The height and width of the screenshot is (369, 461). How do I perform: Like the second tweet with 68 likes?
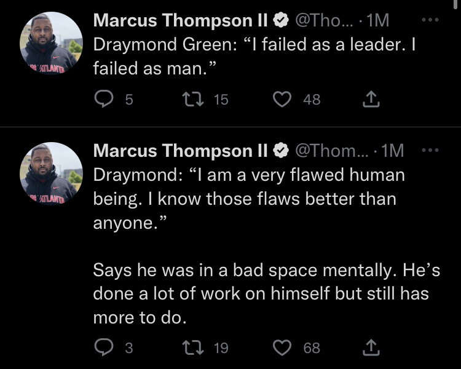pos(282,347)
